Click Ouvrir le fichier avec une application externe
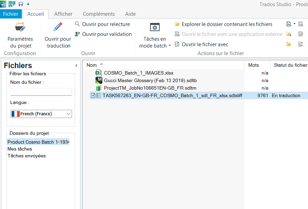The image size is (308, 209). [232, 34]
